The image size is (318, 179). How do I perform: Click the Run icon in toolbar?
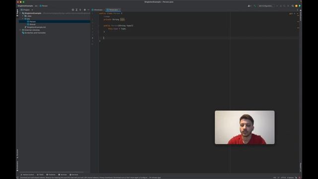click(x=277, y=6)
